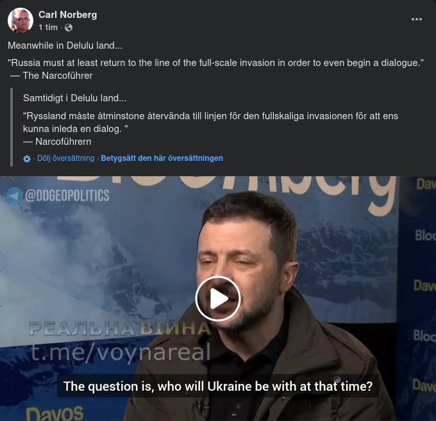Click 'Betygsätt den här översättningen' link
436x421 pixels.
tap(162, 158)
